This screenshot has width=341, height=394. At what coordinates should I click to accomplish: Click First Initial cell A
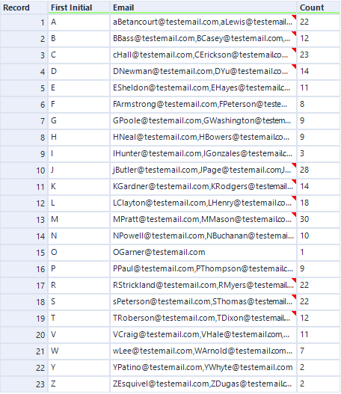coord(79,22)
